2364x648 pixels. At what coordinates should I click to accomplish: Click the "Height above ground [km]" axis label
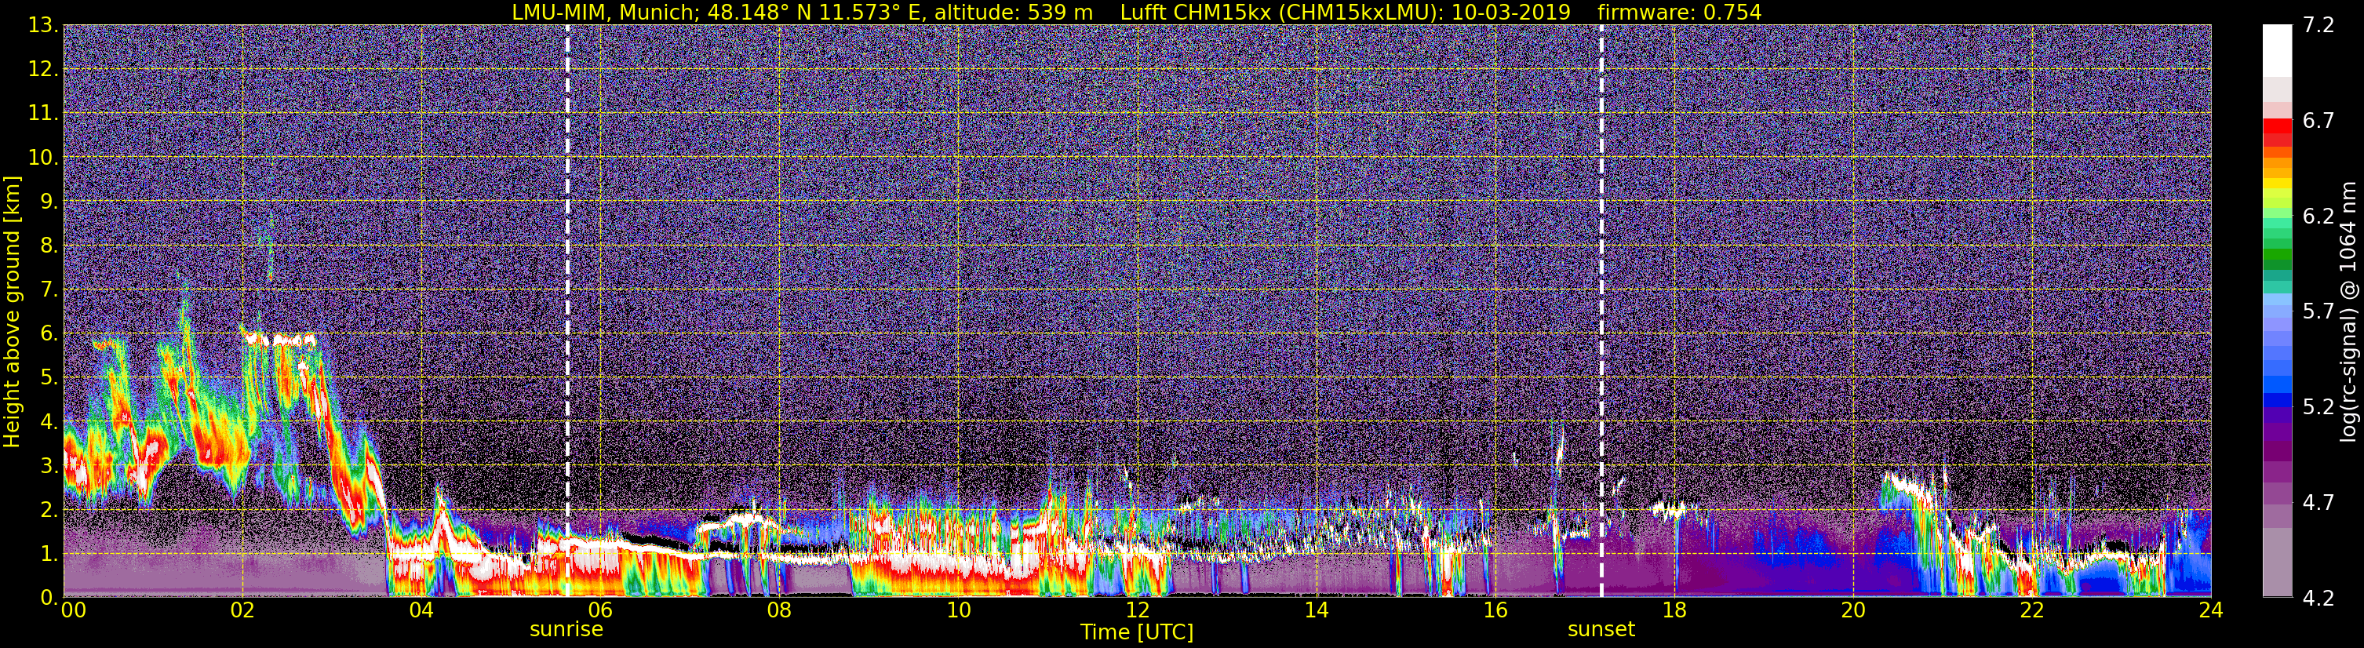coord(12,311)
